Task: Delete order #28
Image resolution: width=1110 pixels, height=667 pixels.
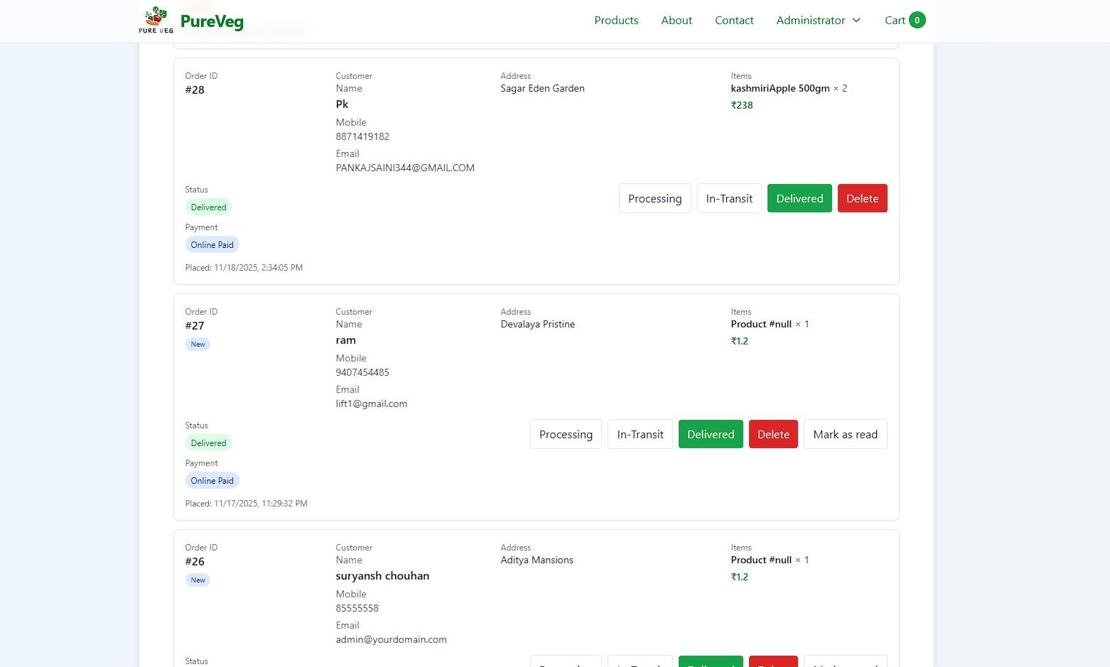Action: [x=862, y=198]
